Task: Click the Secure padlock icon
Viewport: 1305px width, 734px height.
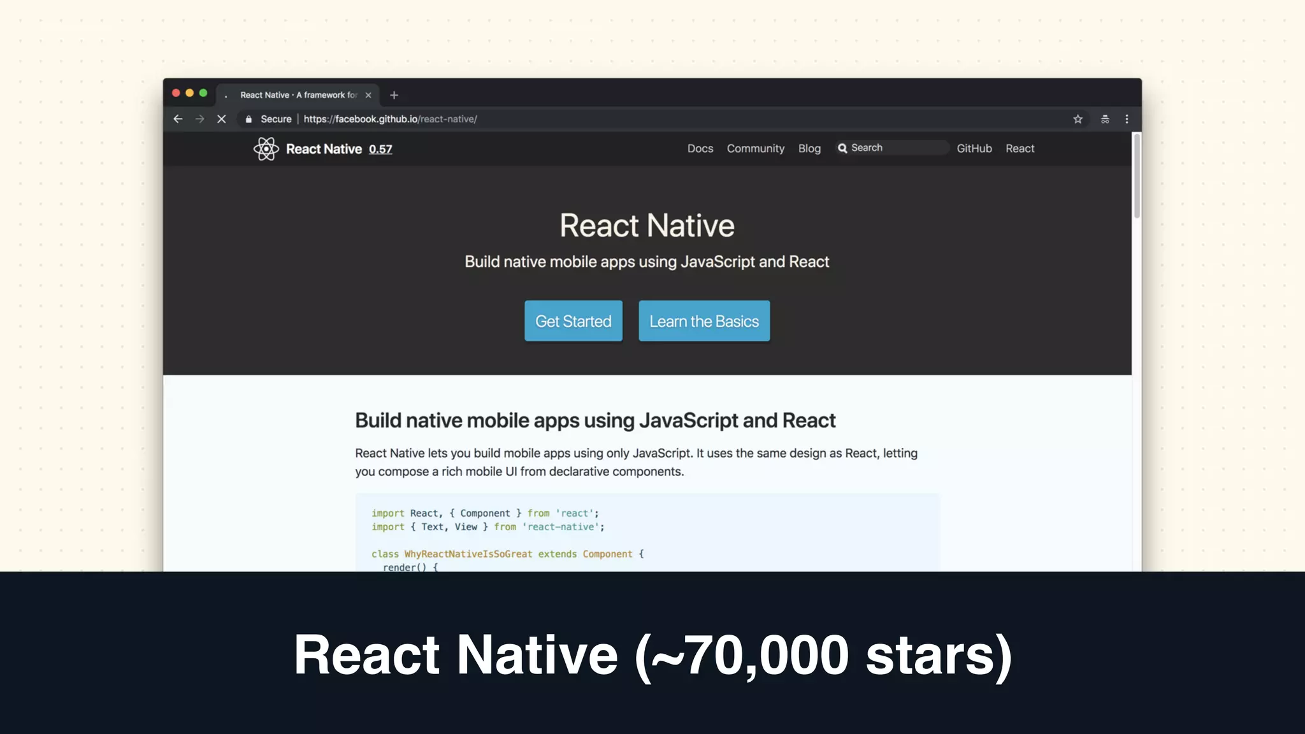Action: (249, 119)
